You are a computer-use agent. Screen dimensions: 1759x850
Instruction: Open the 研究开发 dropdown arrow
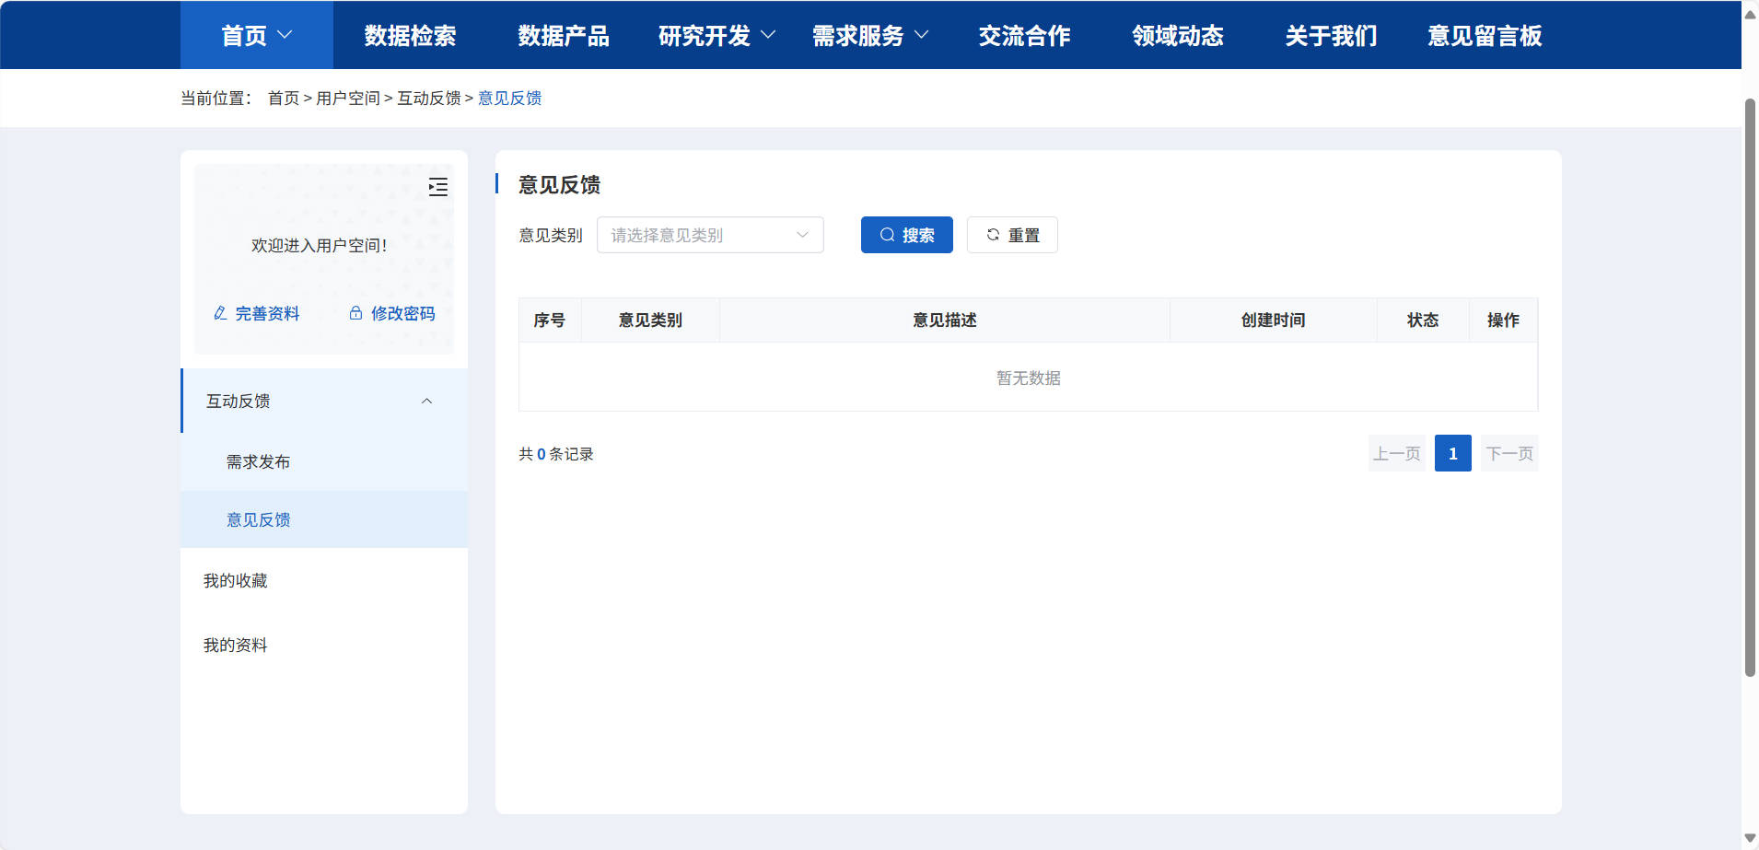tap(770, 35)
